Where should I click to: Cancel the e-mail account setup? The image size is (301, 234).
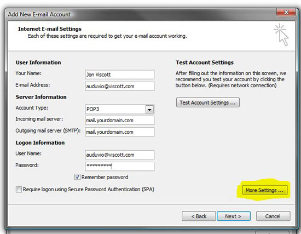point(273,216)
